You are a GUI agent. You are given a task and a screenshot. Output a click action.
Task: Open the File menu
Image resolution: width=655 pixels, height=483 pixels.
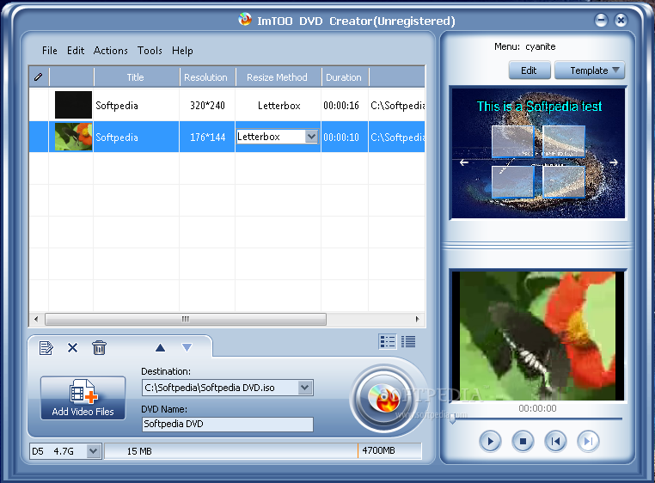coord(49,51)
